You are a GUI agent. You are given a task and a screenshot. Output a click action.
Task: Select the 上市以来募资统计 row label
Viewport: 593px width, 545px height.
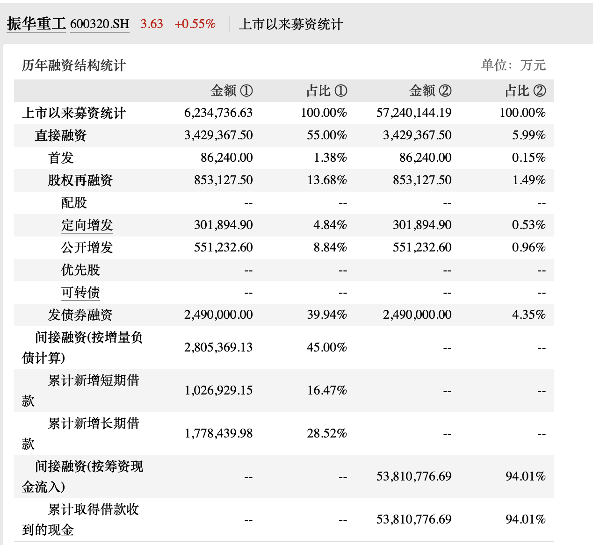click(x=74, y=113)
